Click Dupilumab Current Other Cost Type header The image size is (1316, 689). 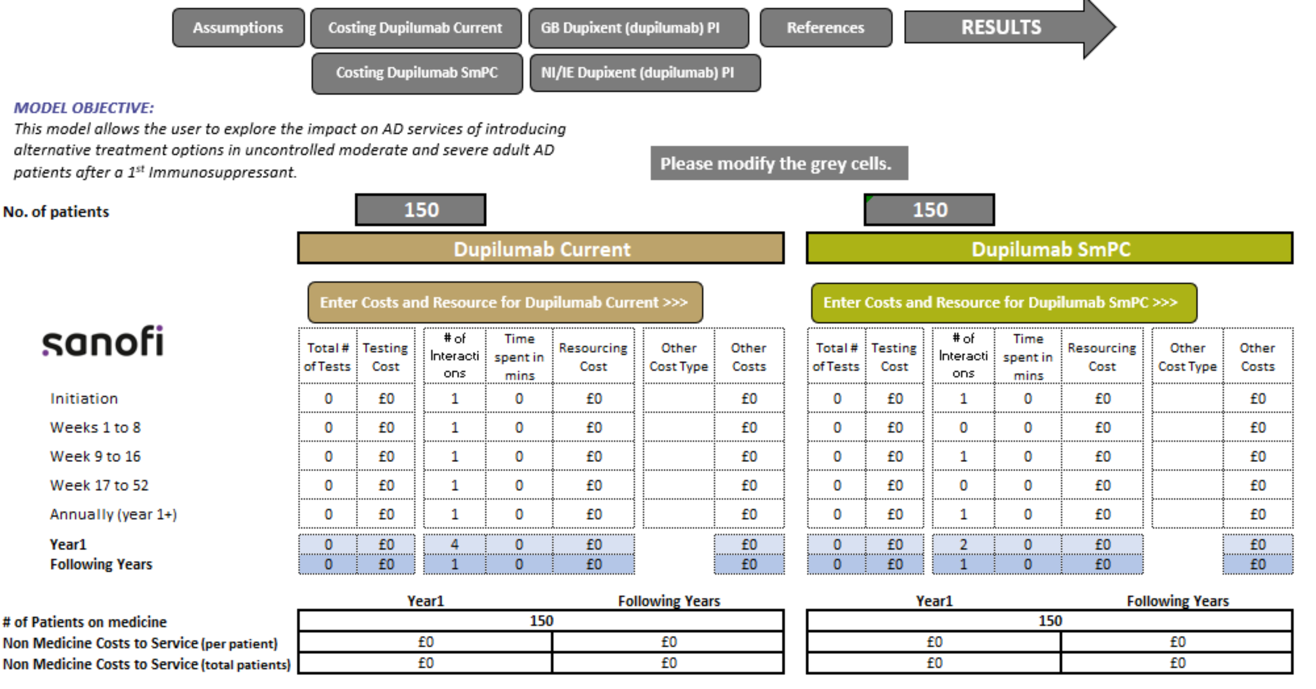(x=679, y=356)
